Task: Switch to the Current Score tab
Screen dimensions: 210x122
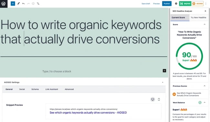Action: [x=180, y=17]
